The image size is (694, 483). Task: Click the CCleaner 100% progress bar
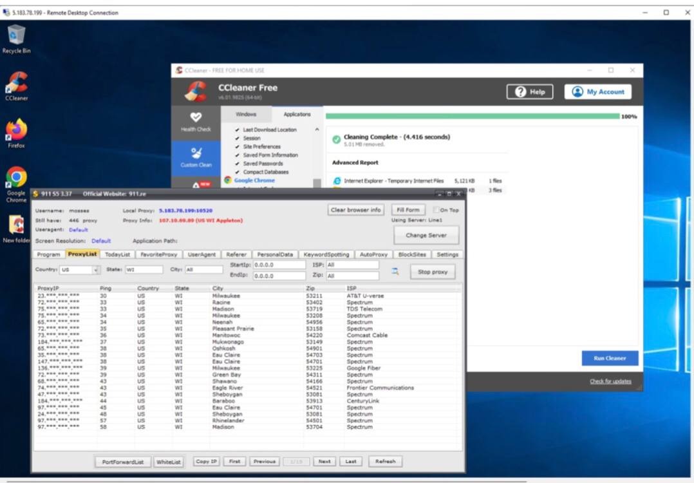pos(473,116)
